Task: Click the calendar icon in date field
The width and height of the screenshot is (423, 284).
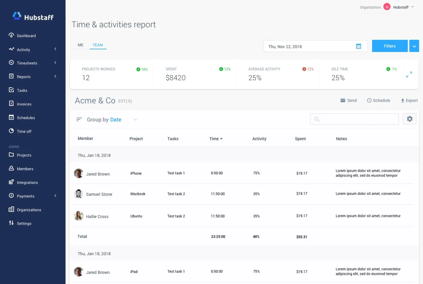Action: tap(359, 46)
